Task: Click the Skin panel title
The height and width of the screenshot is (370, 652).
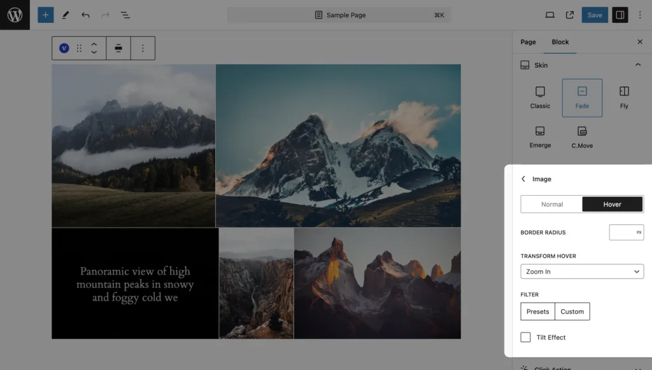Action: 541,65
